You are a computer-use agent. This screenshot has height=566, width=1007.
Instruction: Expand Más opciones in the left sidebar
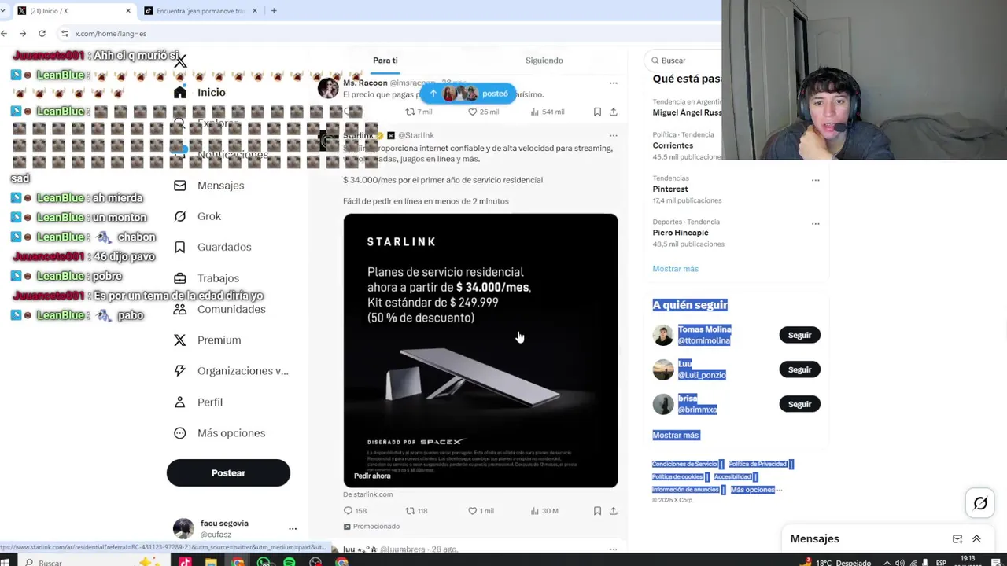pyautogui.click(x=219, y=433)
